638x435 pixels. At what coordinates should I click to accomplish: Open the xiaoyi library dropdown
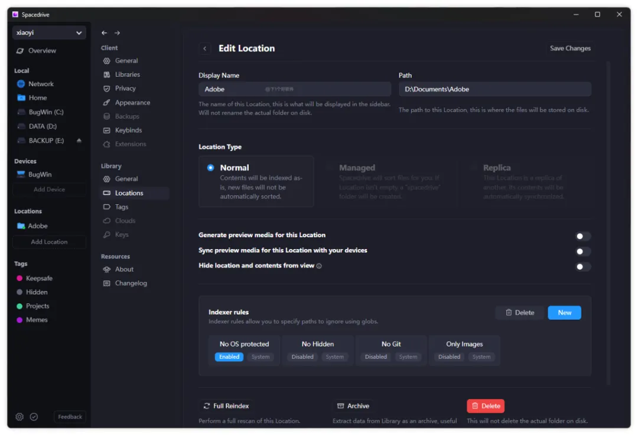(49, 32)
